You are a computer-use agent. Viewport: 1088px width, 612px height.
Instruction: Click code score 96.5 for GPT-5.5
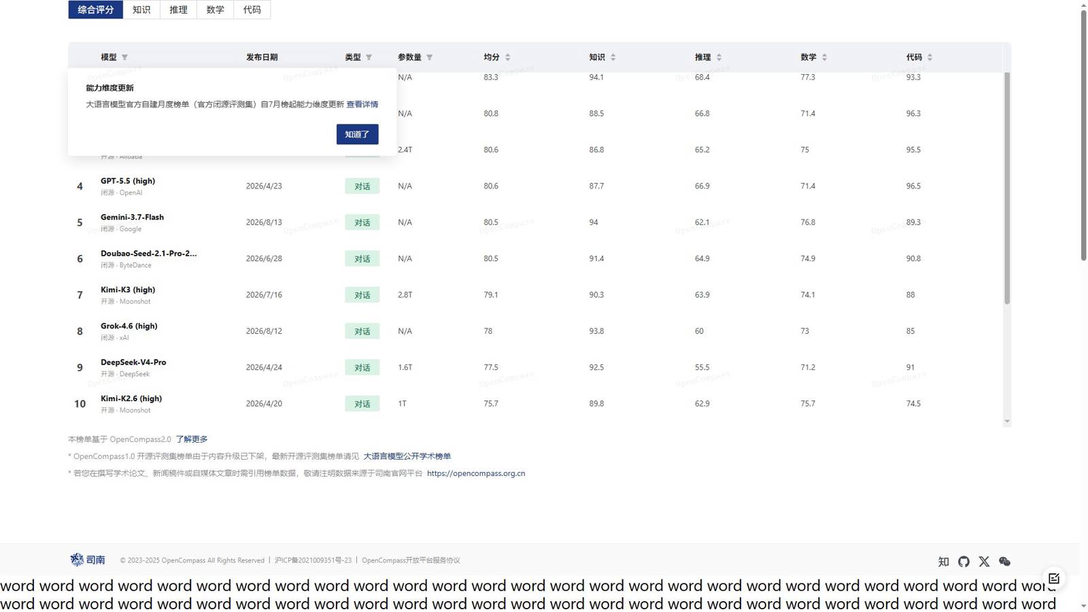[x=913, y=186]
